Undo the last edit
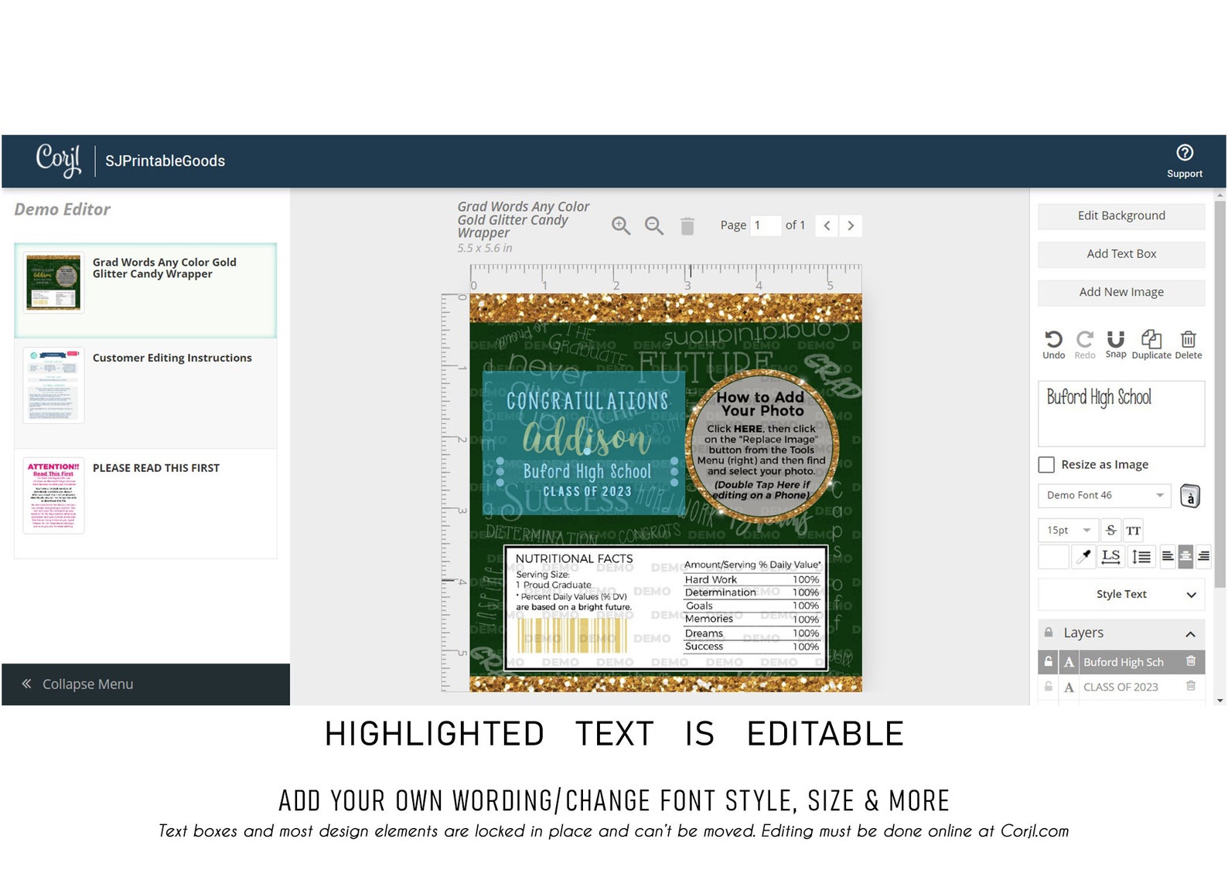Image resolution: width=1228 pixels, height=876 pixels. click(1053, 345)
